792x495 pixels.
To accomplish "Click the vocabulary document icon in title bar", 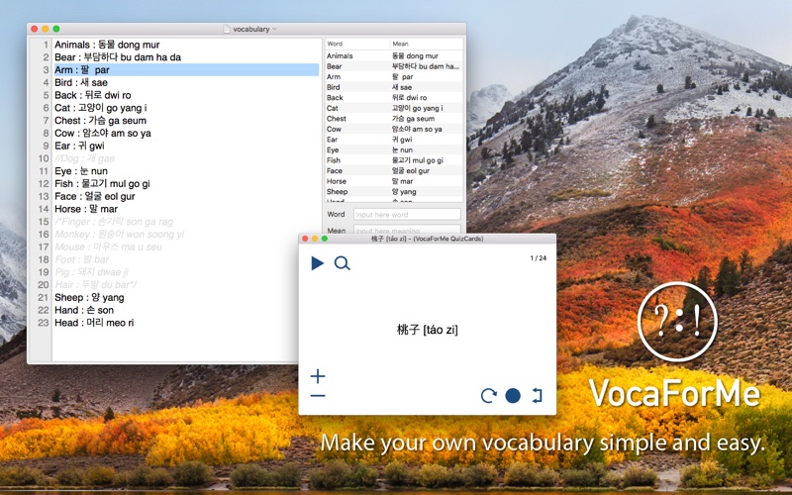I will pos(227,29).
